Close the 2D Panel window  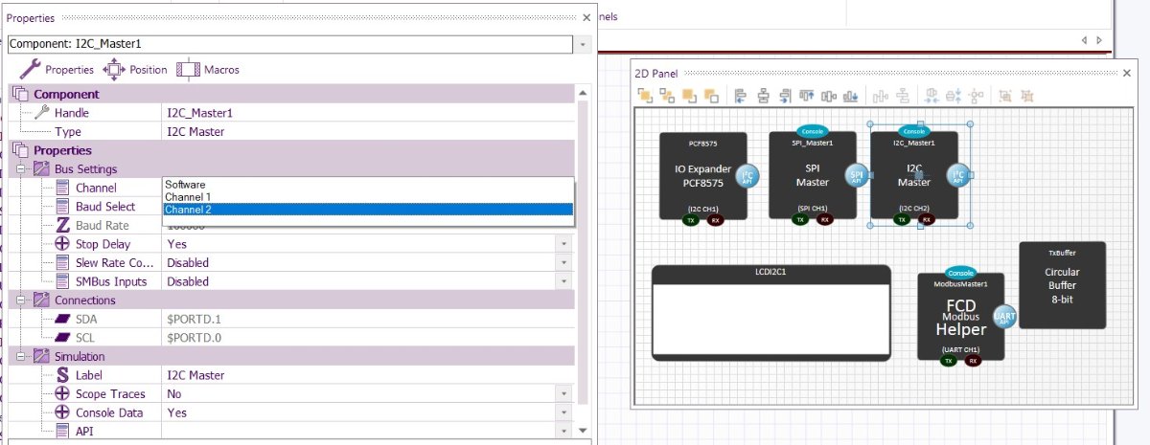click(x=1126, y=73)
